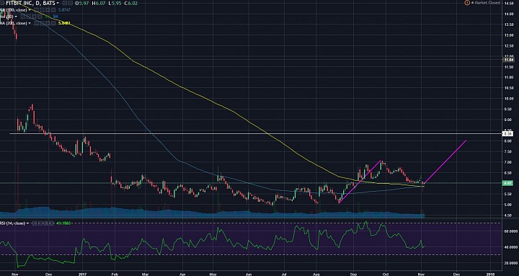Click the yellow MA 200 value readout
This screenshot has height=276, width=519.
tap(64, 23)
